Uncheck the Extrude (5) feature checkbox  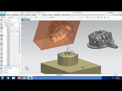tap(8, 35)
